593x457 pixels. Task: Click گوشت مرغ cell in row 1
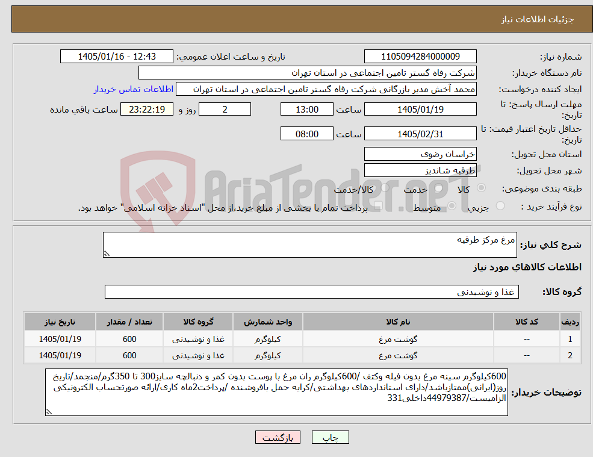point(398,339)
